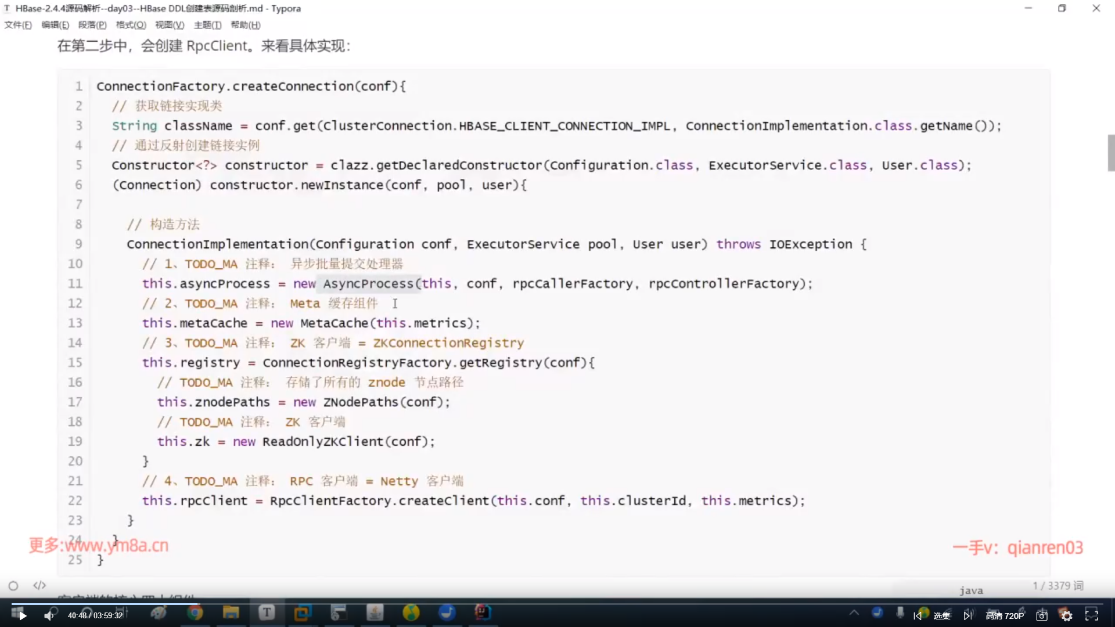Change 高清 720P quality setting

(x=1005, y=616)
